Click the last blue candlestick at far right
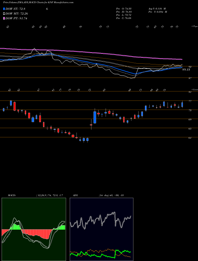This screenshot has height=261, width=198. pos(182,104)
